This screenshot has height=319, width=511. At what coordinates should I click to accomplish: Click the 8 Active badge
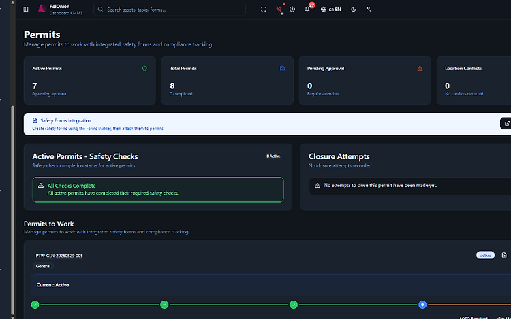(273, 156)
